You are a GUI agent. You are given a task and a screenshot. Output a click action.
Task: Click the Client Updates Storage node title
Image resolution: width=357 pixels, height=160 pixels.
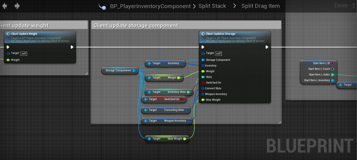tap(220, 34)
